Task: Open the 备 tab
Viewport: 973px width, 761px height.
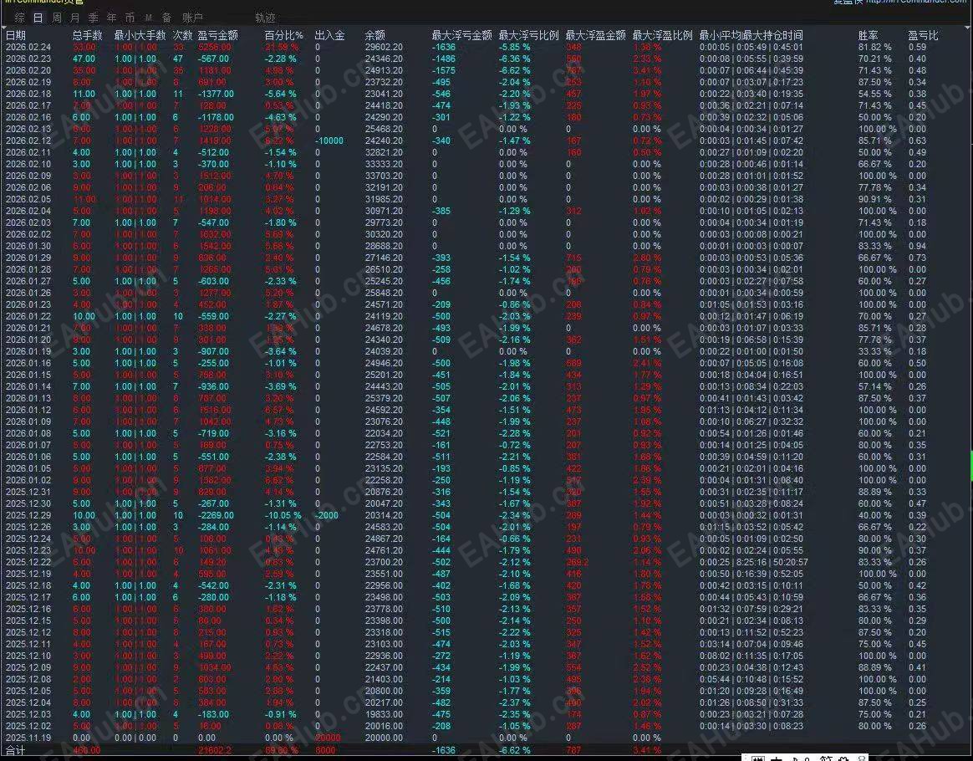Action: (x=166, y=18)
